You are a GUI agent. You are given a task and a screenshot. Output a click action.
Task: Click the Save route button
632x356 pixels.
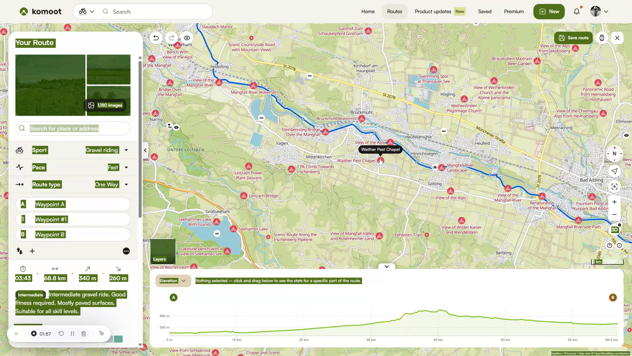point(573,38)
